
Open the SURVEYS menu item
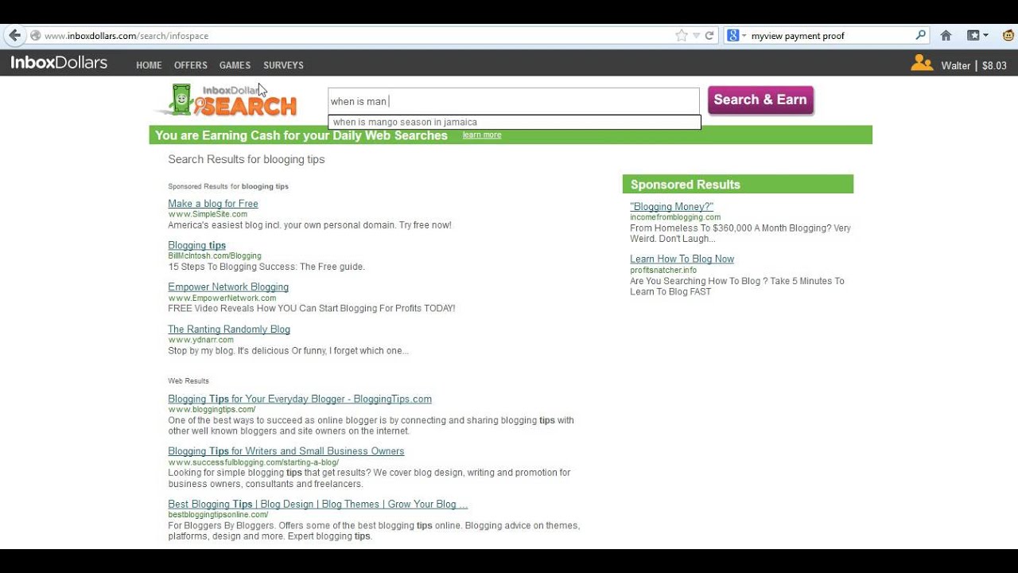click(x=283, y=65)
